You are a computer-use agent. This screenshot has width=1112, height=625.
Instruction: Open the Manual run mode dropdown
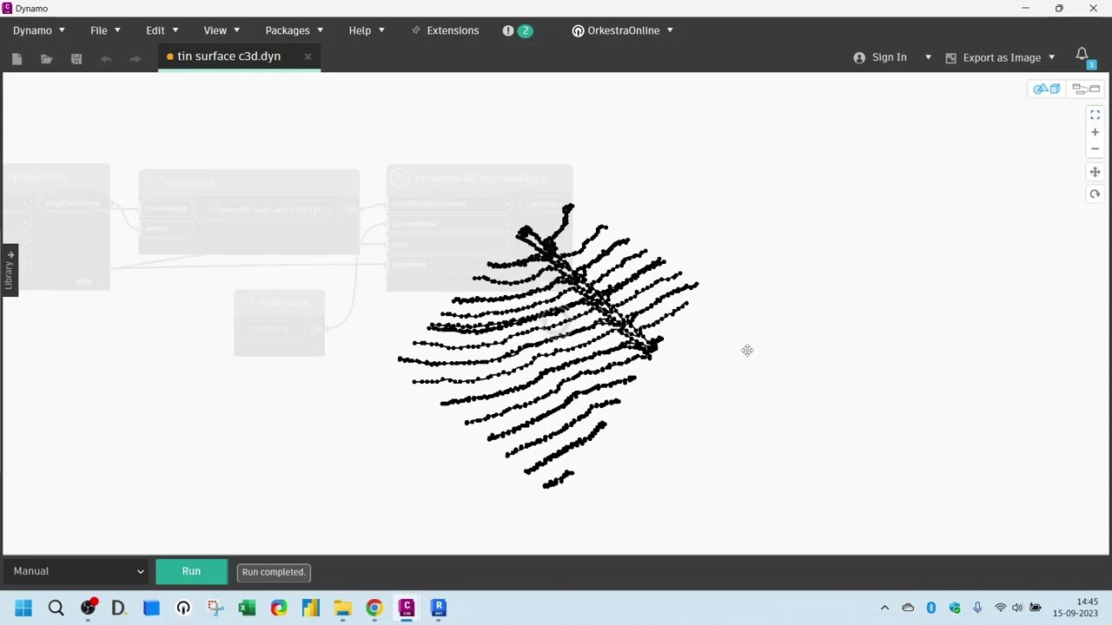click(x=78, y=571)
